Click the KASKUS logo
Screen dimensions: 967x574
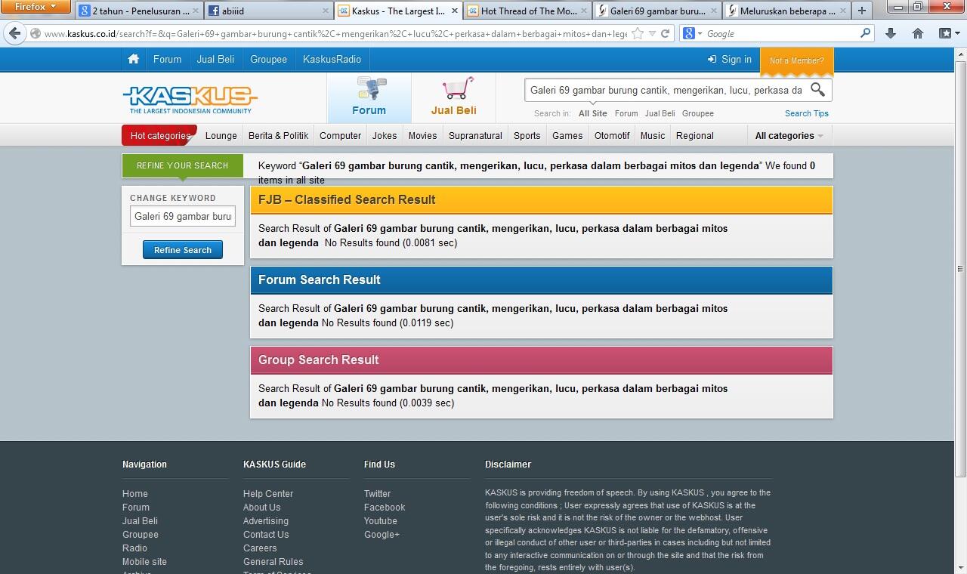pos(190,99)
